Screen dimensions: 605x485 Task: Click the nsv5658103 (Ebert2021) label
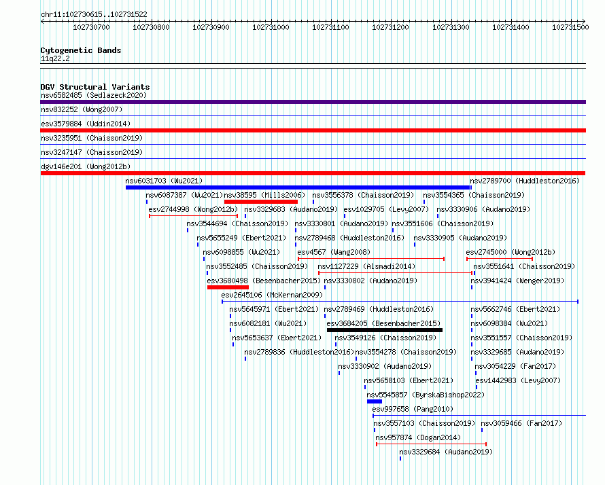[x=409, y=380]
